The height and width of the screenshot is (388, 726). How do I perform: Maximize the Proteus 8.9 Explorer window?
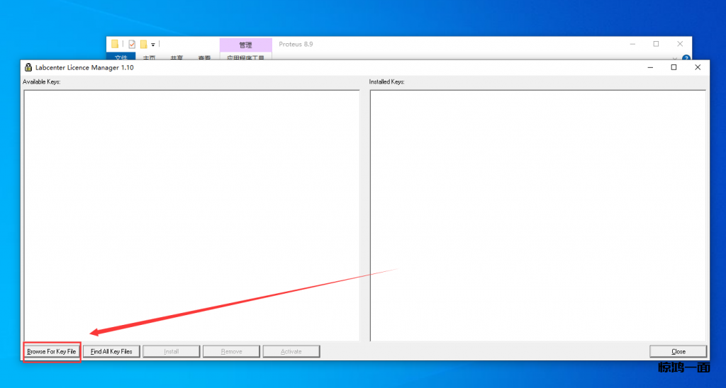point(656,44)
